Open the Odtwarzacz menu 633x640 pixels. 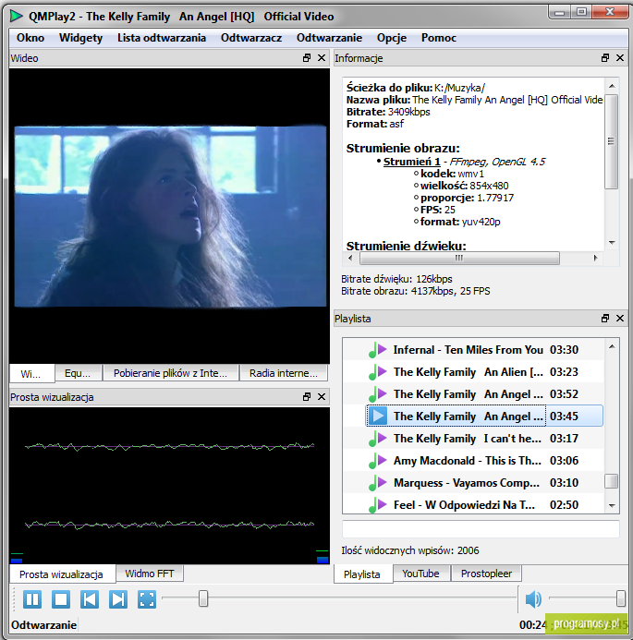click(x=251, y=38)
